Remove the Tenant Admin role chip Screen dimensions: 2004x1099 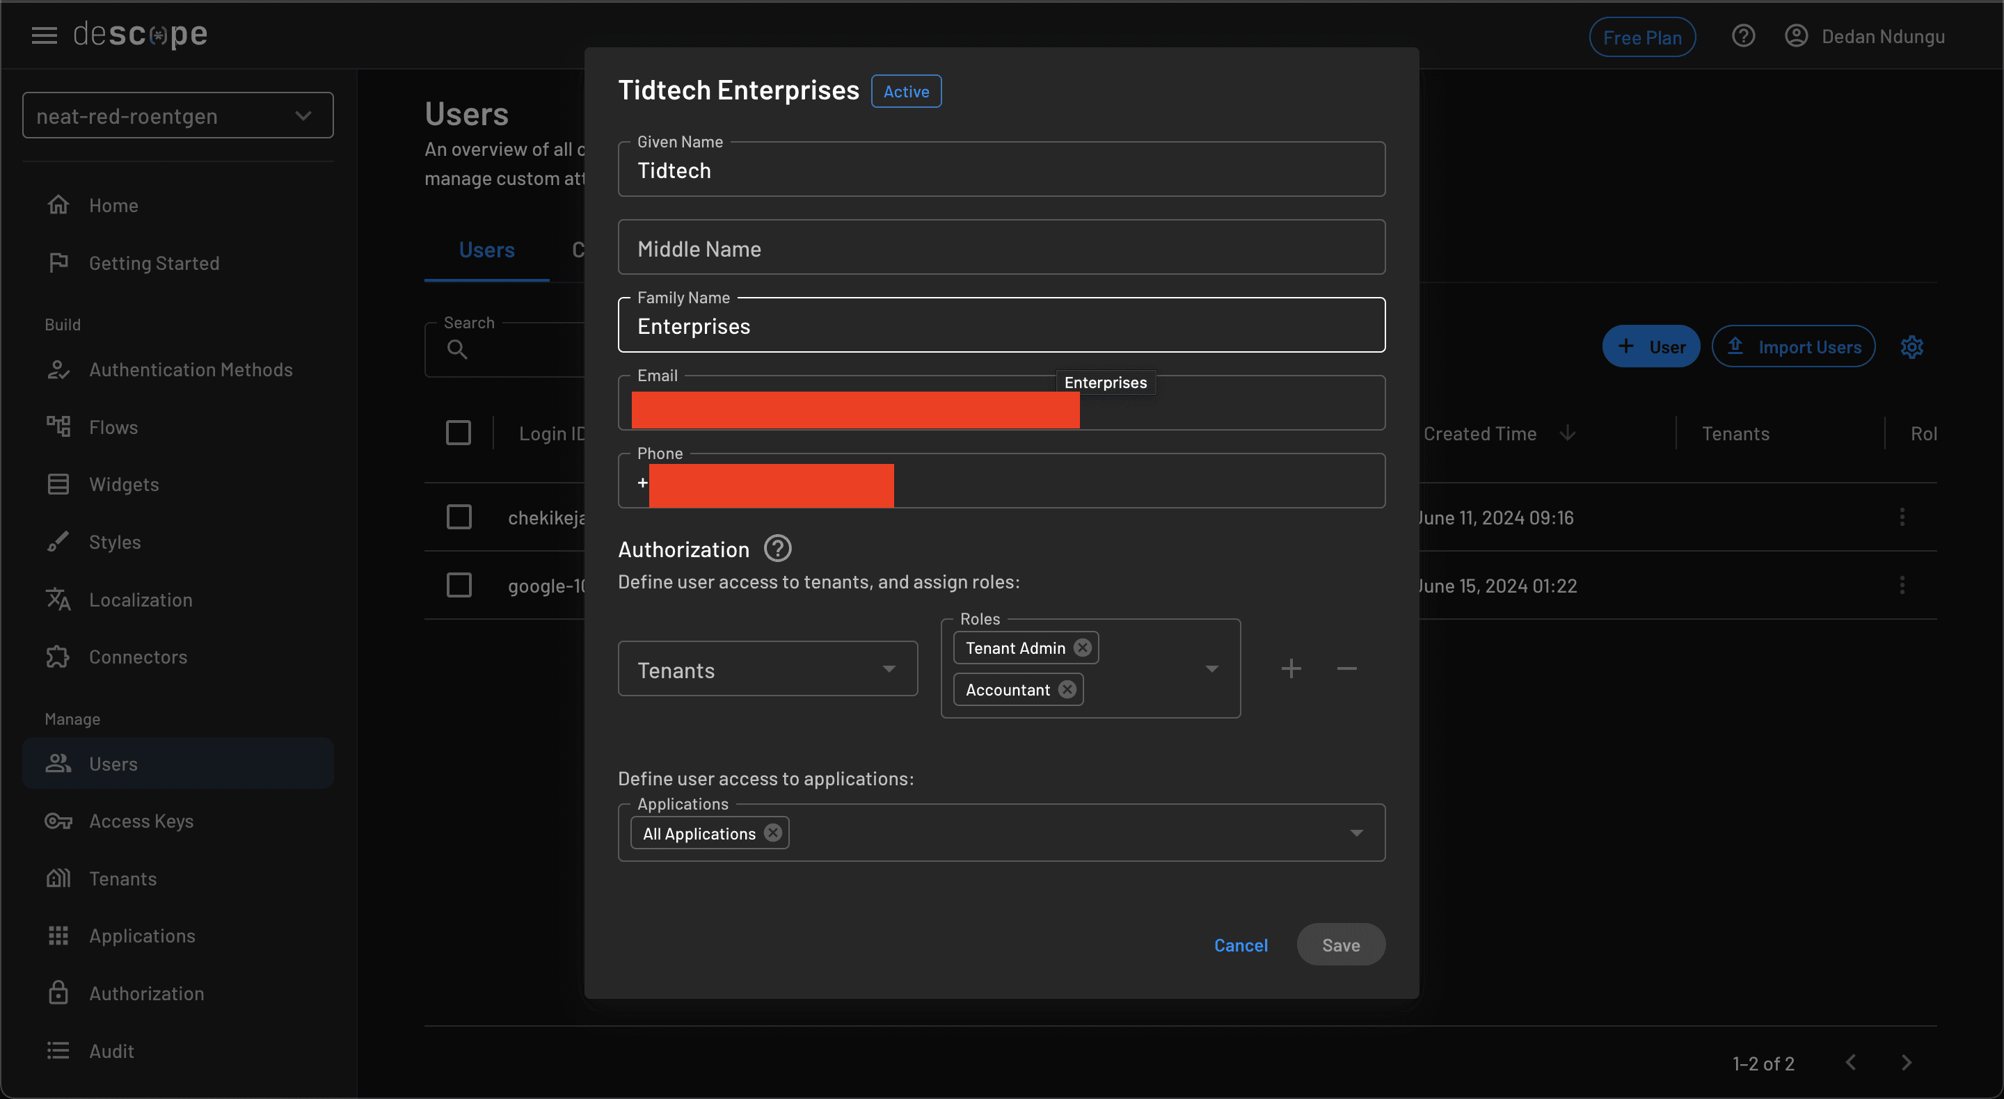pyautogui.click(x=1082, y=647)
